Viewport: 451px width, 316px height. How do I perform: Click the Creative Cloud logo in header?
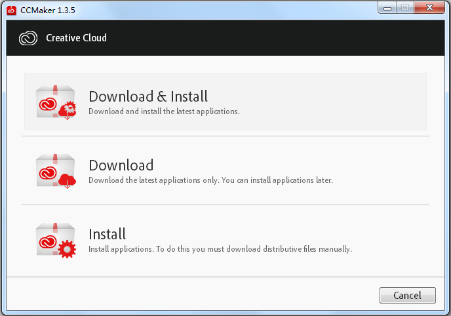(x=29, y=38)
